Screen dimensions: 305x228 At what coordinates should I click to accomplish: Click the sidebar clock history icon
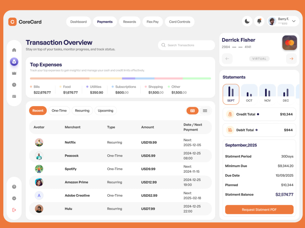tap(14, 85)
